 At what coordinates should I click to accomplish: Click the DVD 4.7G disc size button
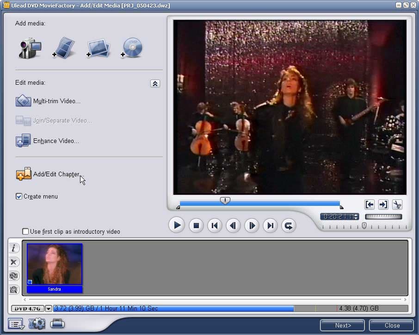28,309
